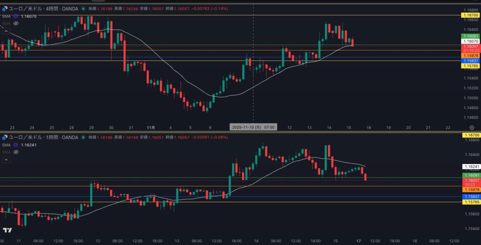The width and height of the screenshot is (481, 245).
Task: Click the green market status dot on 1-hour chart
Action: coord(83,137)
